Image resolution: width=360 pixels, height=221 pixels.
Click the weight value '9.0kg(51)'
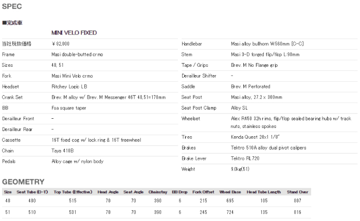240,169
